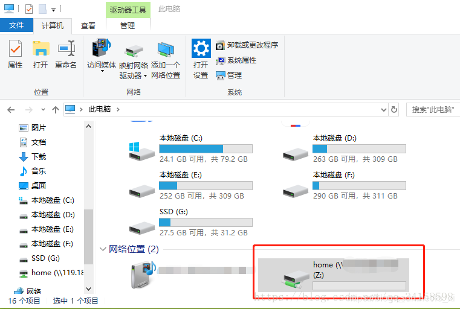Click 卸载或更改程序 in the ribbon
The height and width of the screenshot is (309, 460).
point(247,45)
